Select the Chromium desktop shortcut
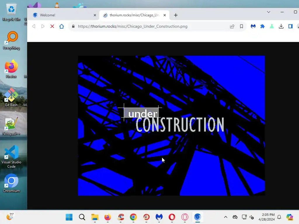Image resolution: width=299 pixels, height=224 pixels. pyautogui.click(x=11, y=183)
